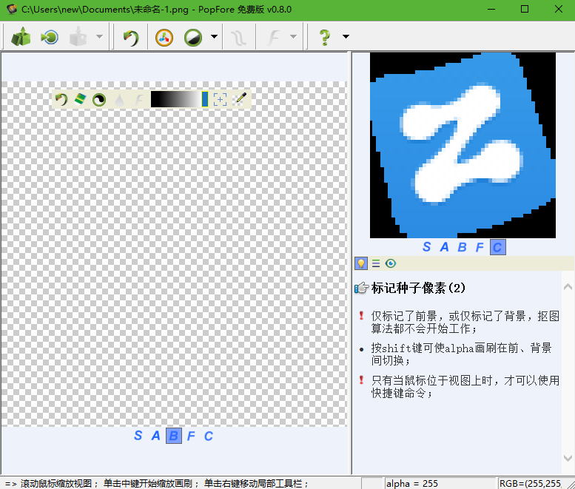Click undo arrow in floating canvas toolbar

[61, 99]
